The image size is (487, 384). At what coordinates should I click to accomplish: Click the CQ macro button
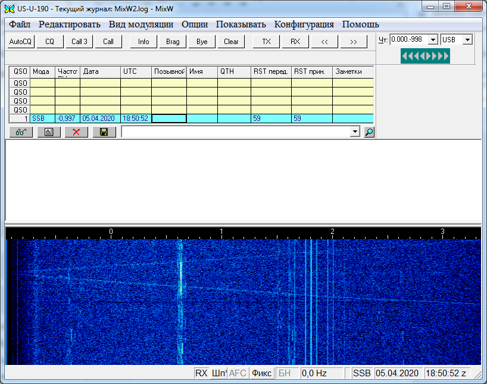pyautogui.click(x=49, y=42)
